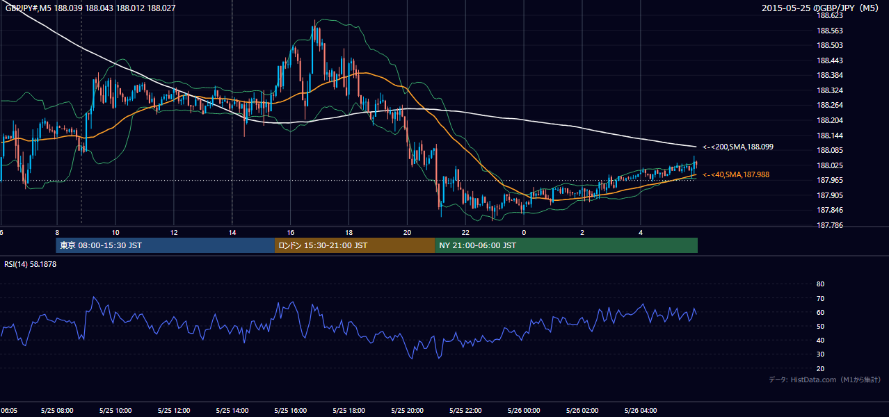Viewport: 889px width, 417px height.
Task: Click the NY 21:00-06:00 JST session bar
Action: coord(566,245)
